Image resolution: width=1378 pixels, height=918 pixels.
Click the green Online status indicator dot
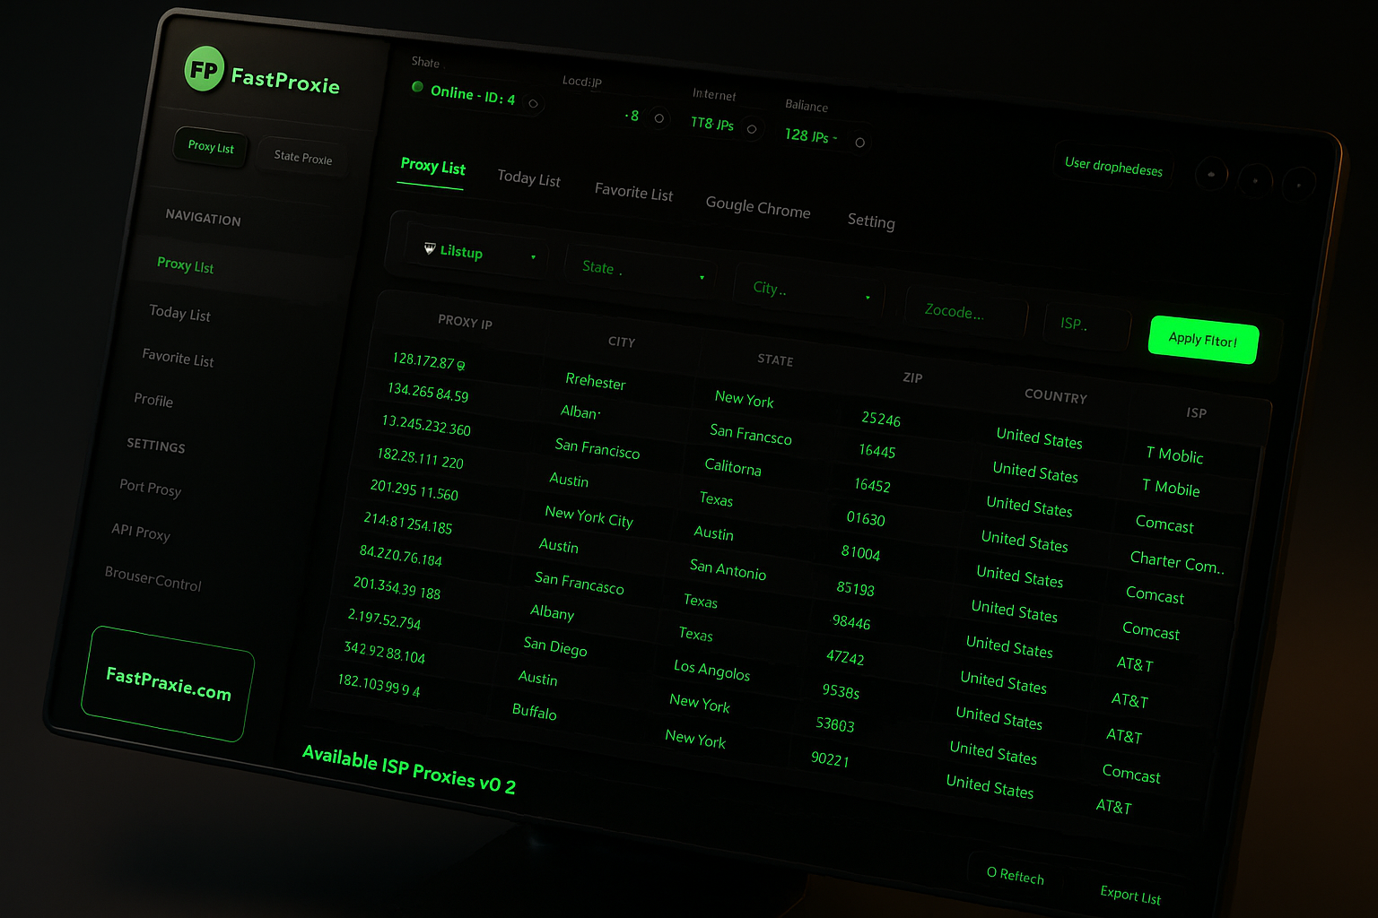click(x=417, y=87)
